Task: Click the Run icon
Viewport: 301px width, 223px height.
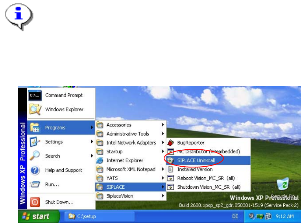Action: pos(35,184)
